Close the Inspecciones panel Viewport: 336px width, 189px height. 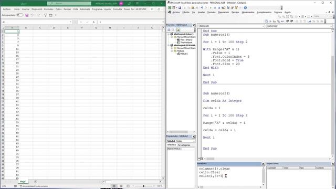click(332, 164)
